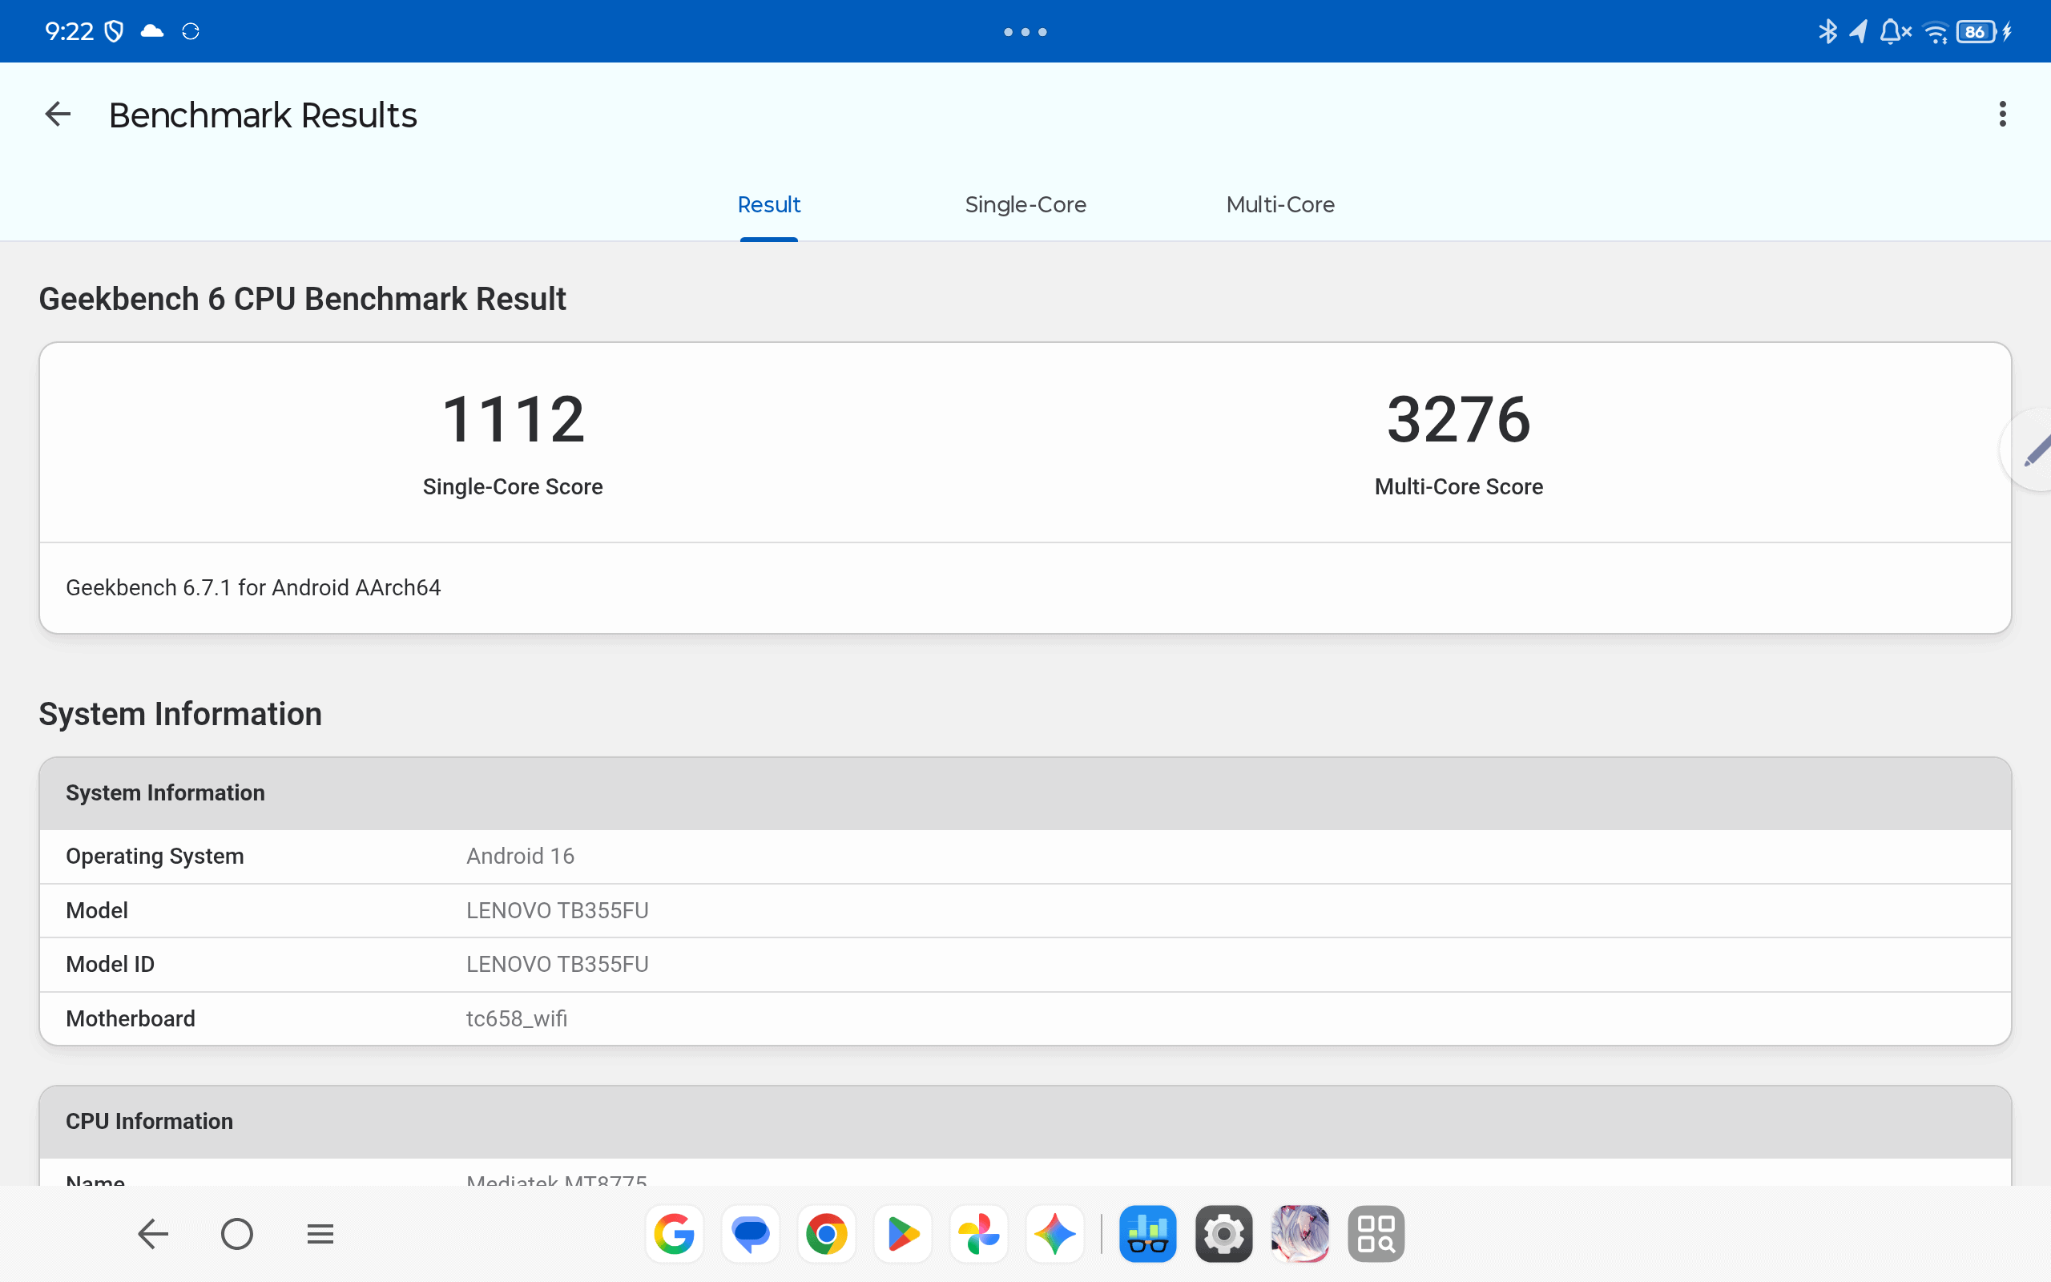
Task: Tap the muted bell notification icon
Action: pyautogui.click(x=1895, y=31)
